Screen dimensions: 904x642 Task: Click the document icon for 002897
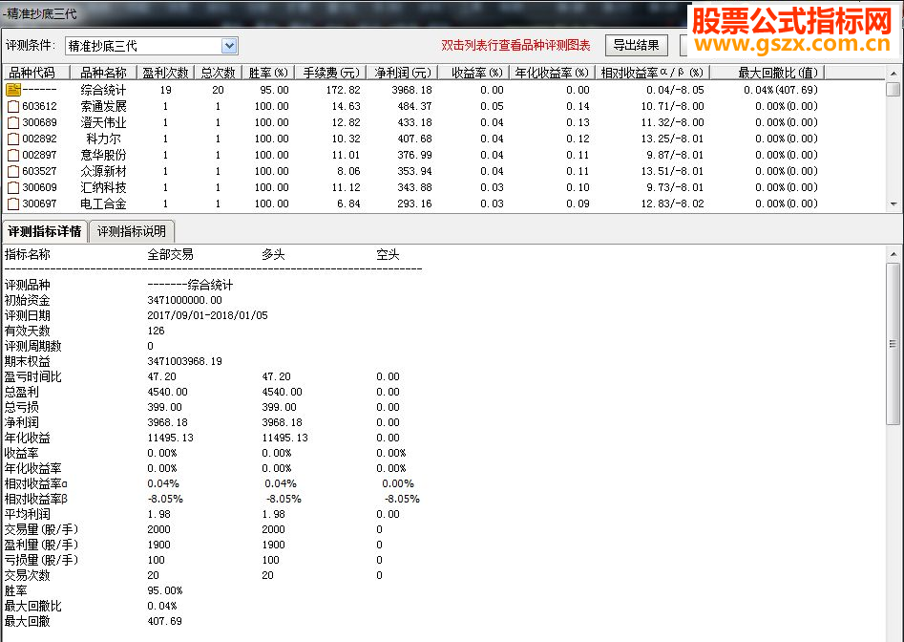[13, 155]
